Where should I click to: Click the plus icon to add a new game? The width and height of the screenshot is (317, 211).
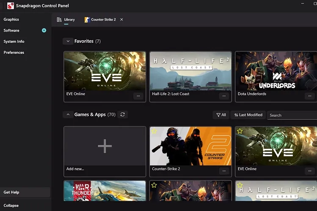[x=105, y=146]
